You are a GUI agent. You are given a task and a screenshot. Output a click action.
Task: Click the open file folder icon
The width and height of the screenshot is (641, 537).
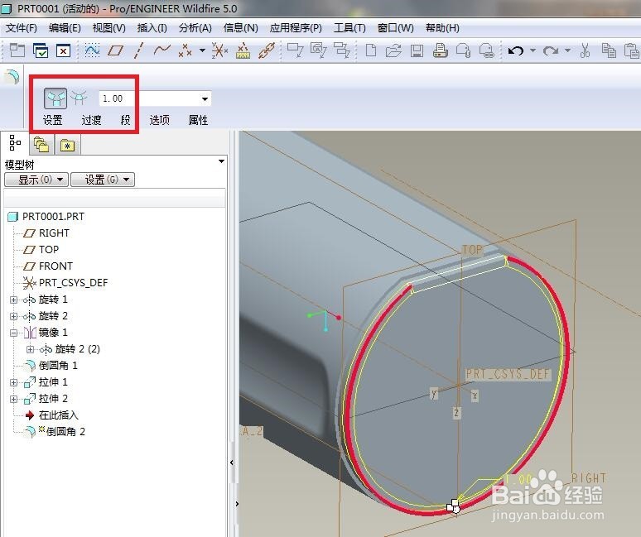pos(393,50)
